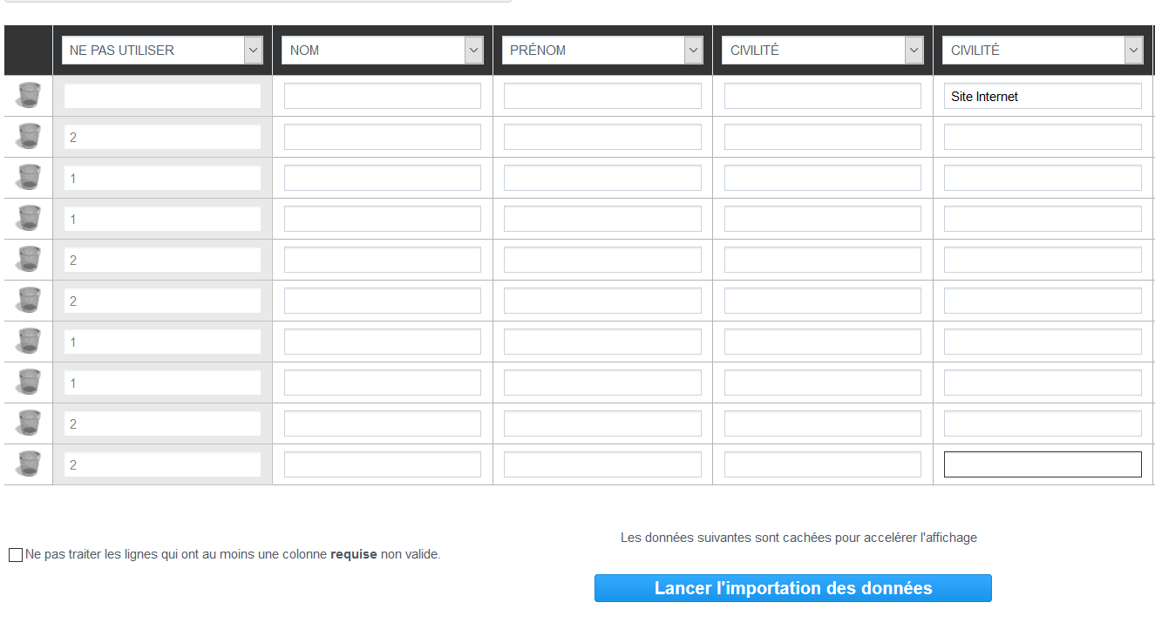Click the trash icon on the fourth row

click(28, 218)
